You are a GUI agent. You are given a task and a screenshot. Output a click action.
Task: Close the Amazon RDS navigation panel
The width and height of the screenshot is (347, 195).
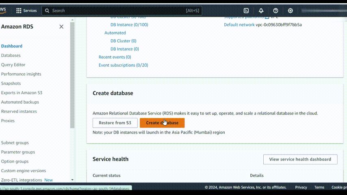61,26
